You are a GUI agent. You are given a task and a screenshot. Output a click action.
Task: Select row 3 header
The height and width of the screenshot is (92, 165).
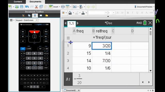tap(68, 61)
